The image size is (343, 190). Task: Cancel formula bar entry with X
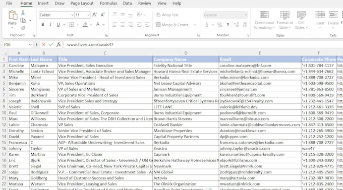click(43, 44)
